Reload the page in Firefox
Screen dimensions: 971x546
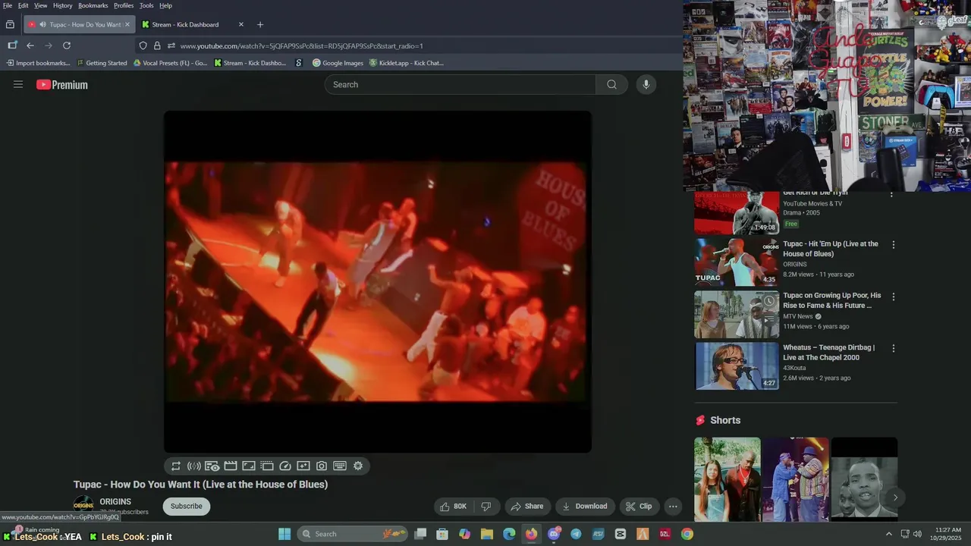67,45
